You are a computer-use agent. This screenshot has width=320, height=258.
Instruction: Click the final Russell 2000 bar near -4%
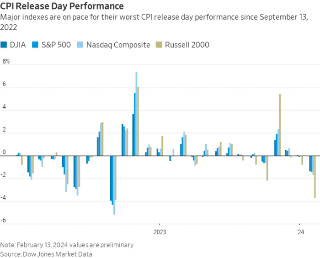click(315, 177)
